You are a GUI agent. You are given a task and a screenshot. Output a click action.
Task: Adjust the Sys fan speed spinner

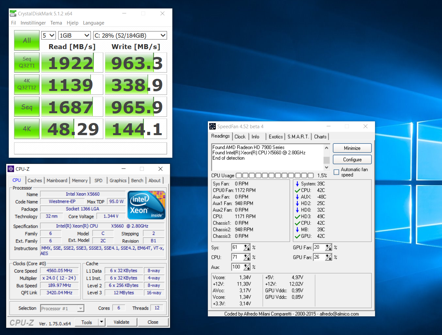[247, 248]
